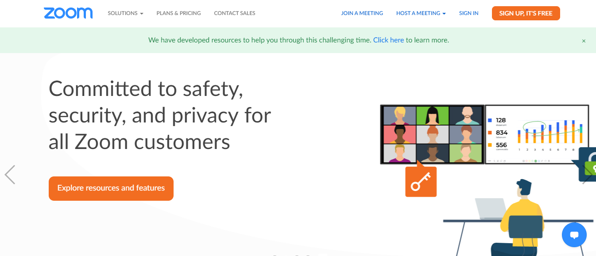Go to previous slide with left arrow

[x=10, y=175]
